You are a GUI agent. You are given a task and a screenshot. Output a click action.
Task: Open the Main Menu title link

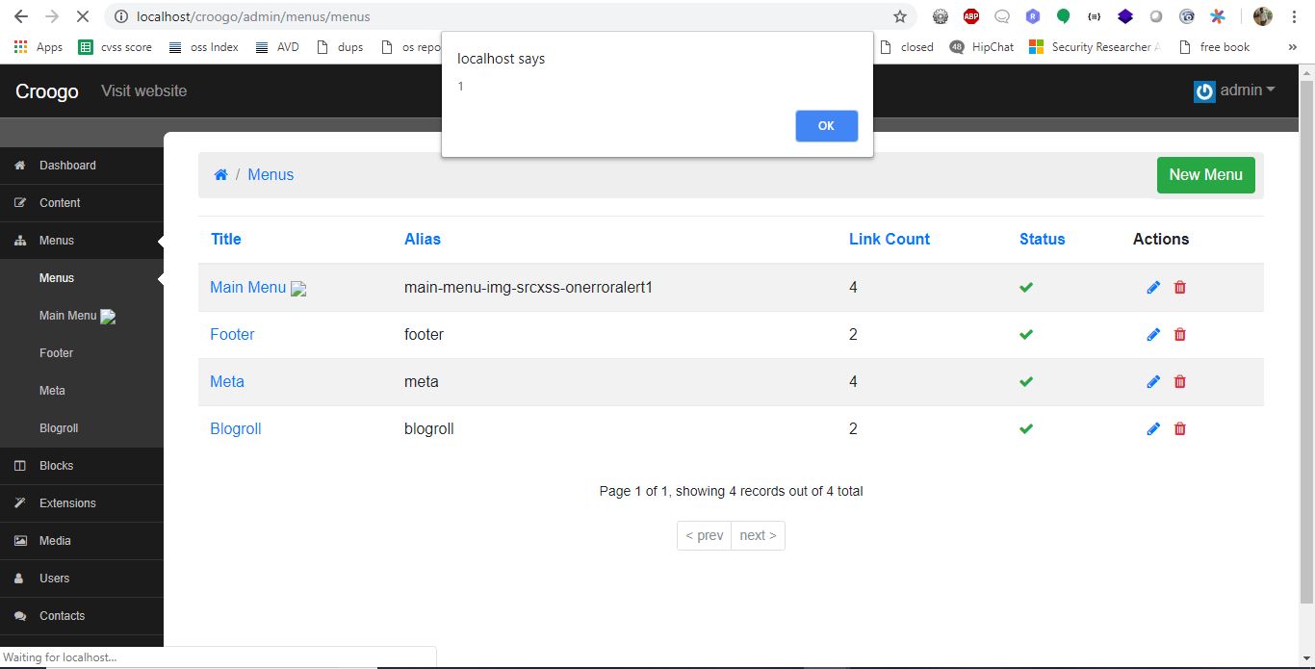coord(248,288)
